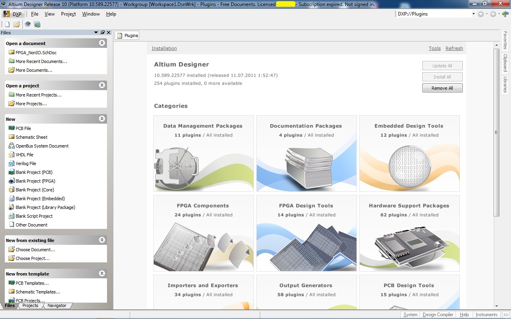This screenshot has height=319, width=511.
Task: Open More Recent Documents
Action: point(38,61)
